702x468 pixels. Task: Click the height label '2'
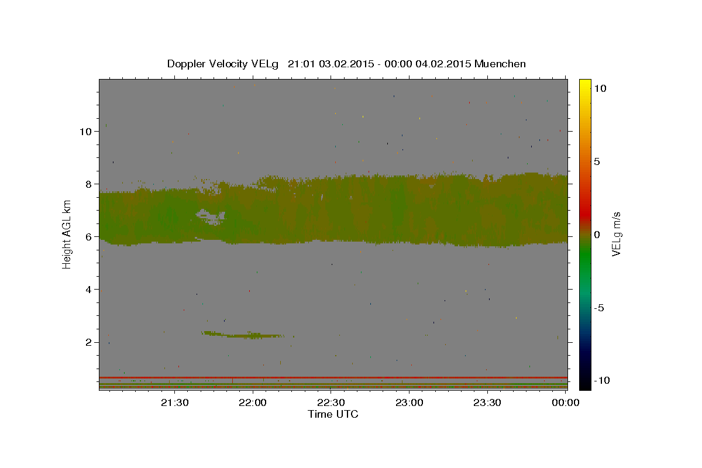pyautogui.click(x=88, y=342)
